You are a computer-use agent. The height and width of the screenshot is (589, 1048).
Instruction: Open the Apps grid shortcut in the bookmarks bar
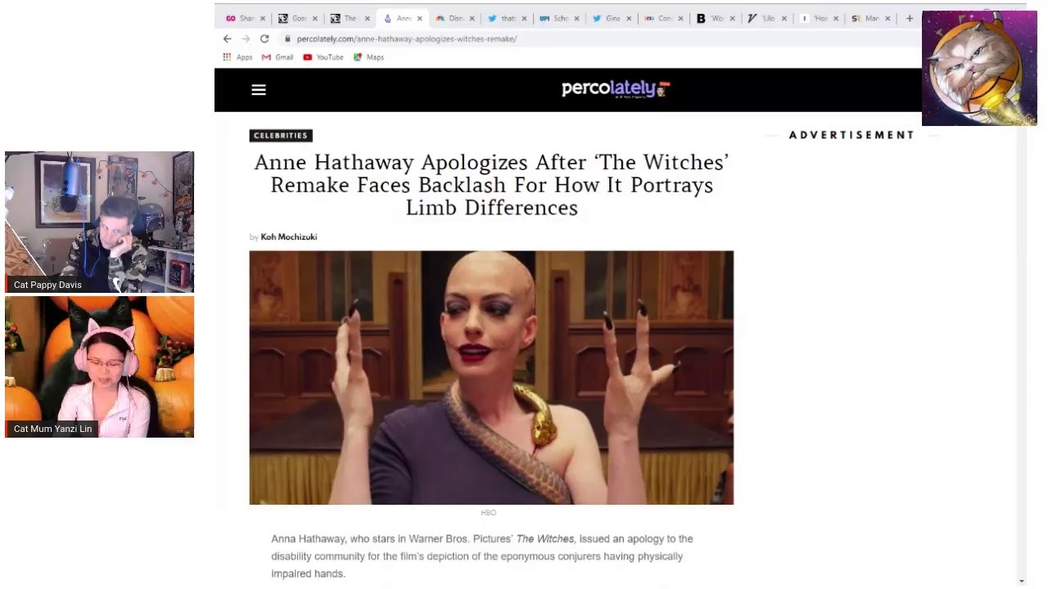tap(237, 57)
